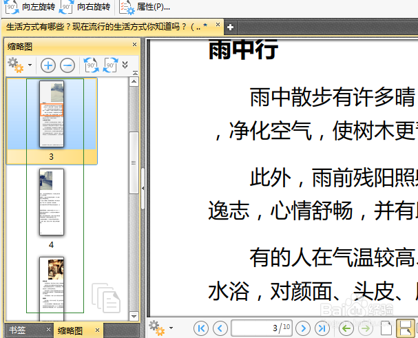Select page 3 thumbnail
Screen dimensions: 418x338
coord(52,114)
